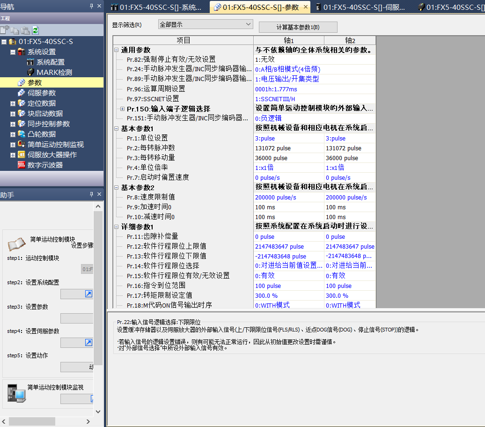Collapse the 系统设置 tree node

(x=13, y=52)
